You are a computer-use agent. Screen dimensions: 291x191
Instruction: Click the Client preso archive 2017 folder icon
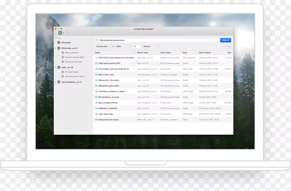coord(96,63)
